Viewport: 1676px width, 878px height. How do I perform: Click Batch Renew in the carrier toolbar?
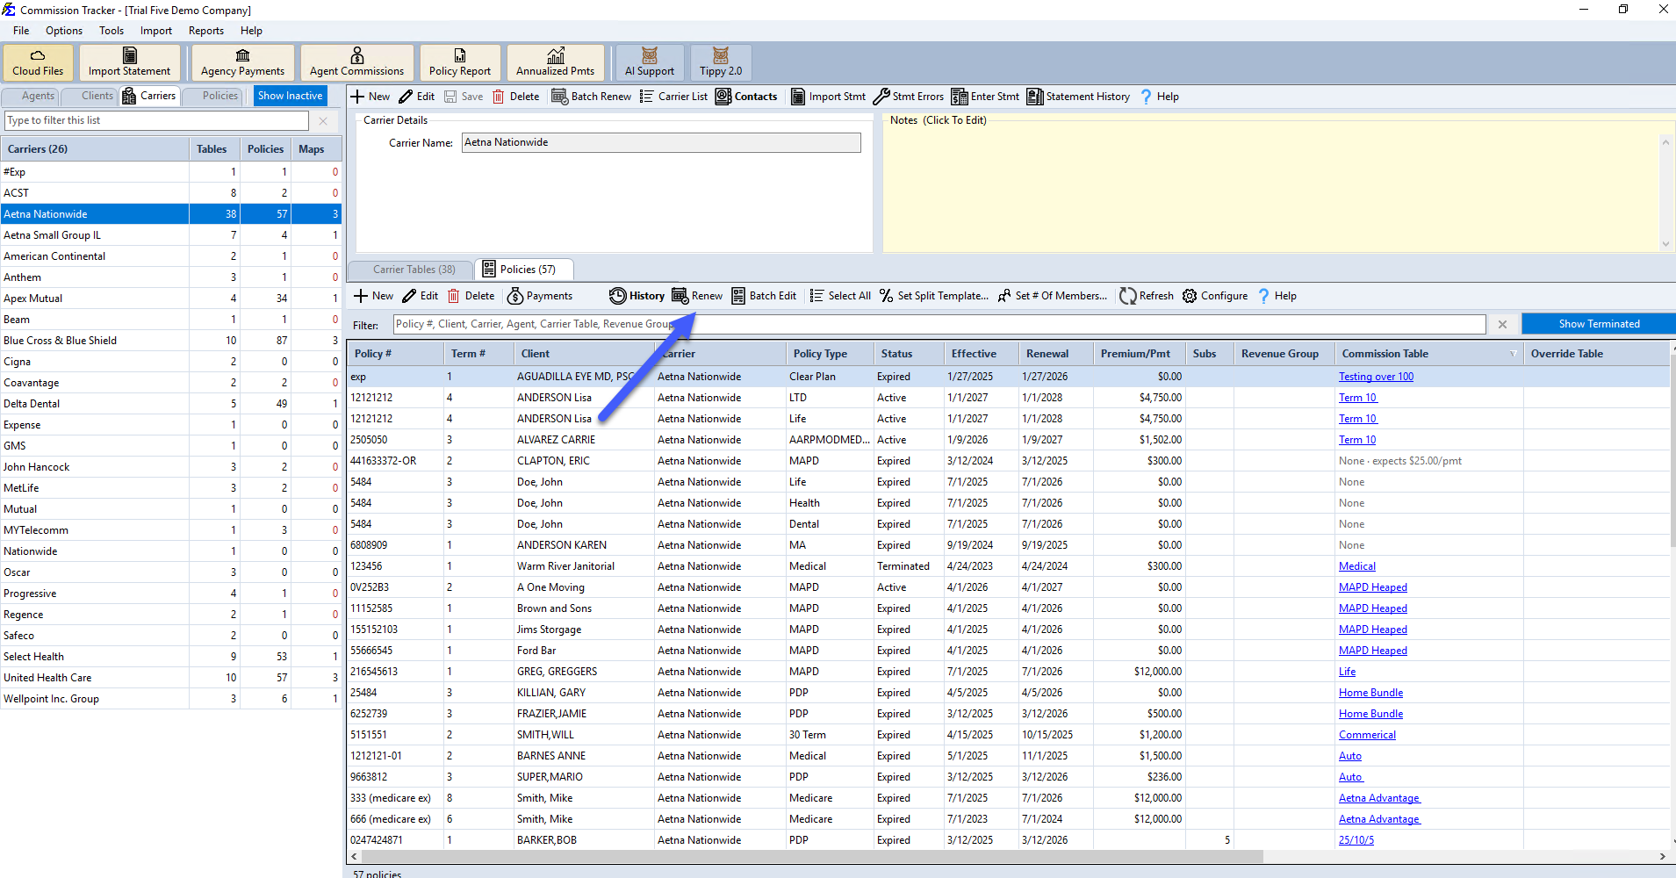coord(592,97)
